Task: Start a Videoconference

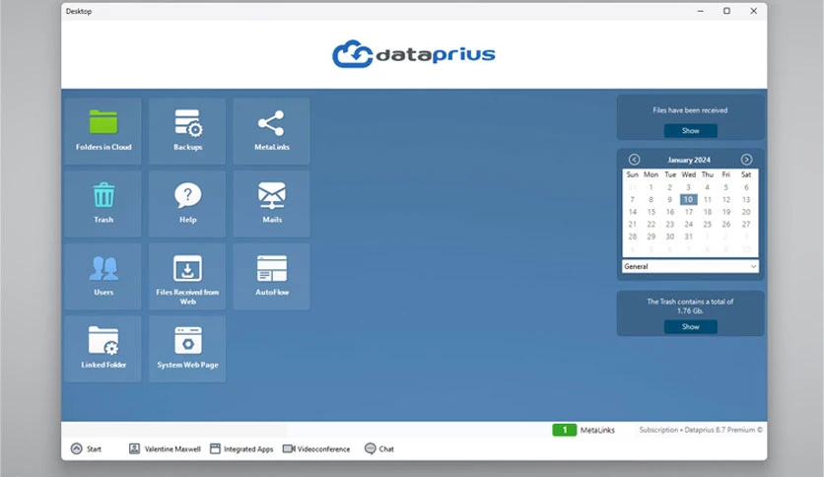Action: click(316, 448)
